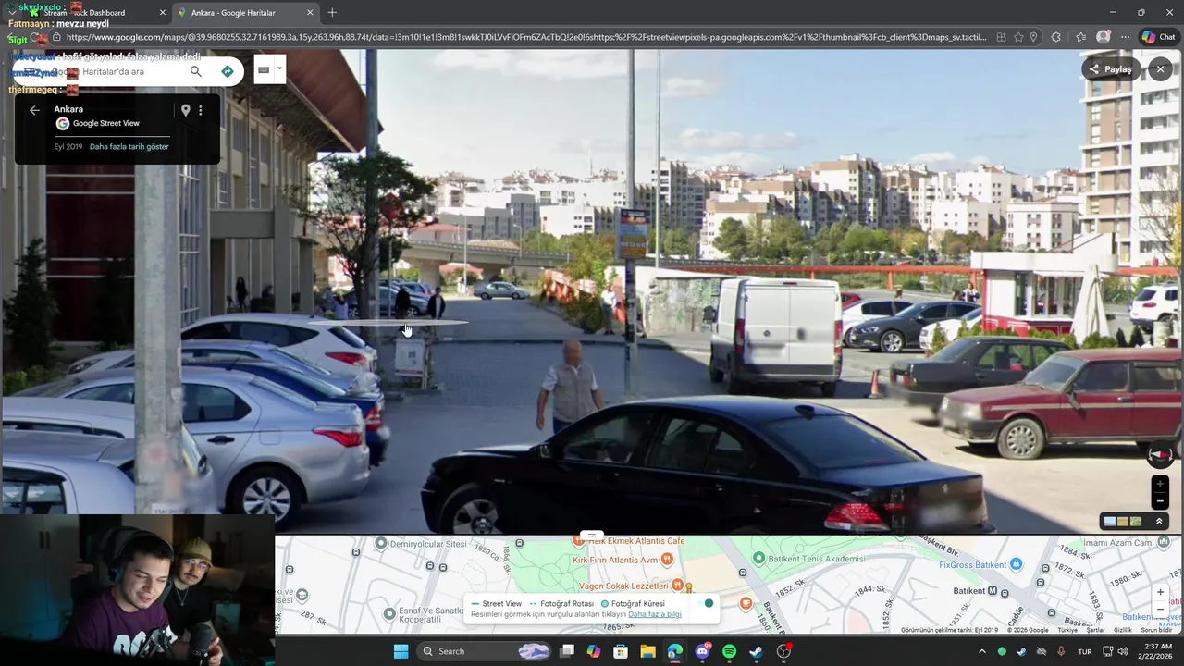Click the Street View compass
The width and height of the screenshot is (1184, 666).
coord(1160,455)
